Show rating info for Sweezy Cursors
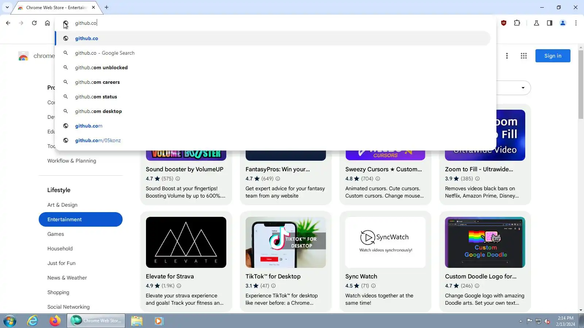Viewport: 584px width, 328px height. click(378, 179)
